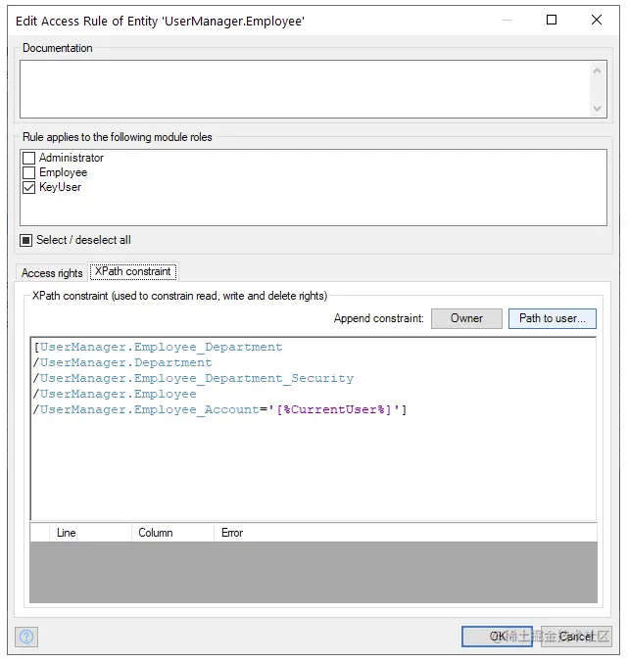The image size is (628, 662).
Task: Click the UserManager.Employee_Department line in XPath
Action: coord(158,347)
